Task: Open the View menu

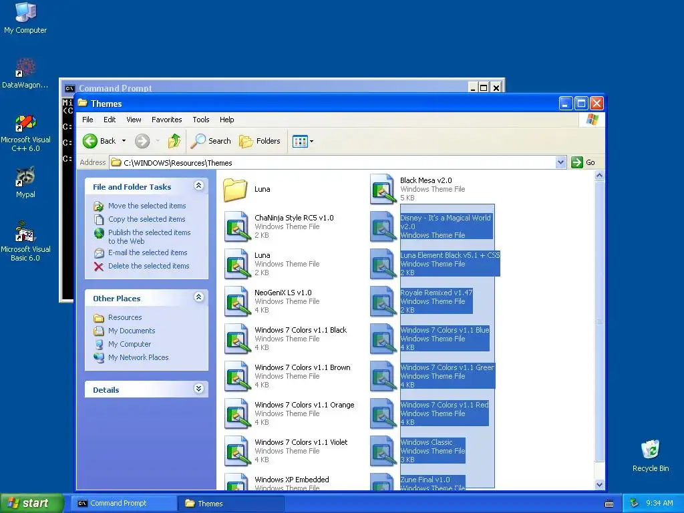Action: pos(134,120)
